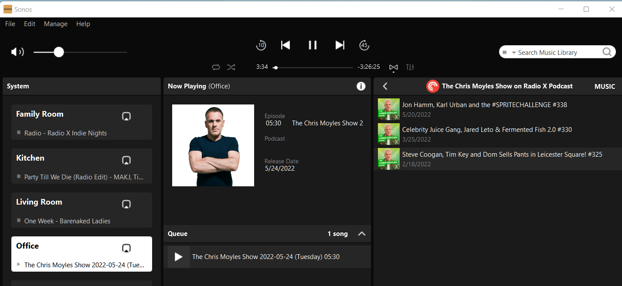This screenshot has height=286, width=622.
Task: Toggle crossfade icon
Action: coord(394,67)
